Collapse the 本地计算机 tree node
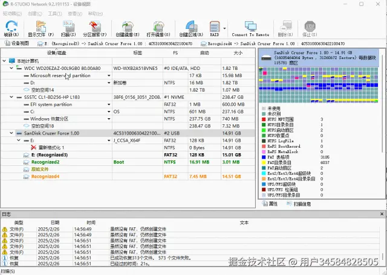This screenshot has width=387, height=275. click(x=4, y=61)
